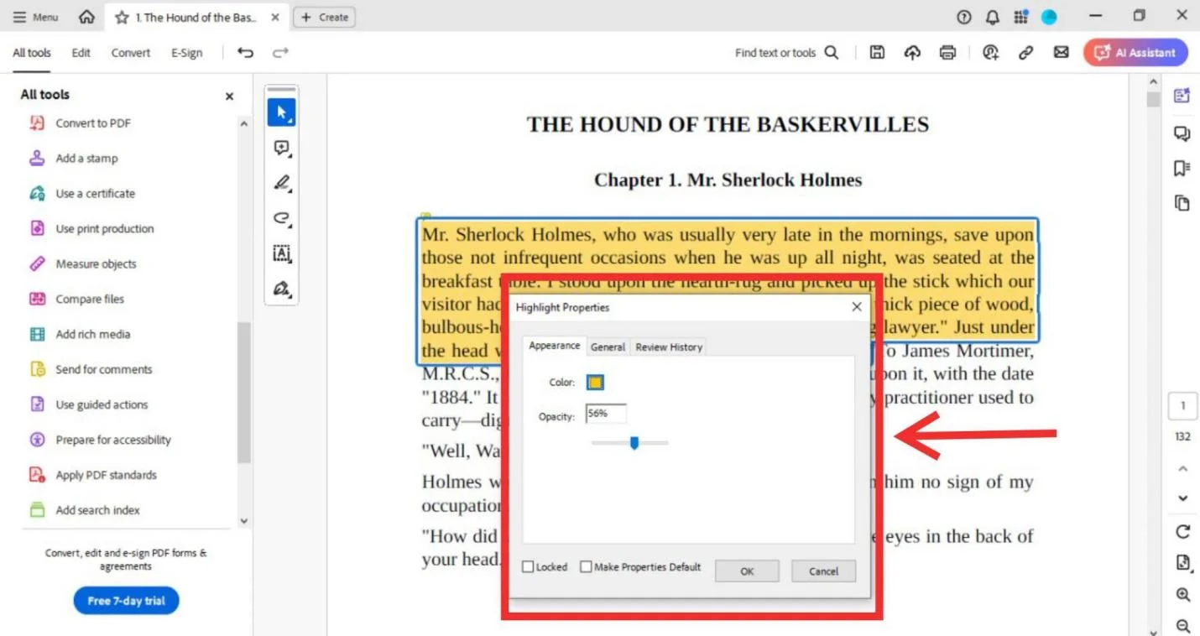Undo the last action
Screen dimensions: 1200x636
(x=245, y=53)
